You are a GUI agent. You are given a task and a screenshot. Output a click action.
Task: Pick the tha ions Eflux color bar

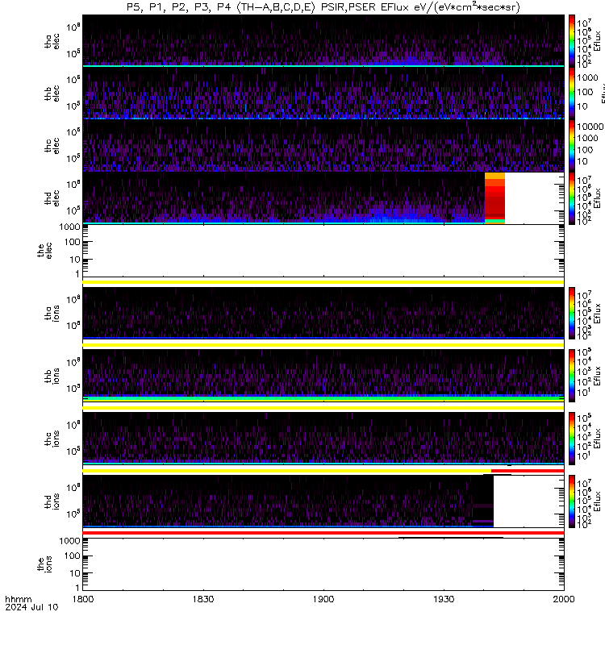(x=572, y=313)
